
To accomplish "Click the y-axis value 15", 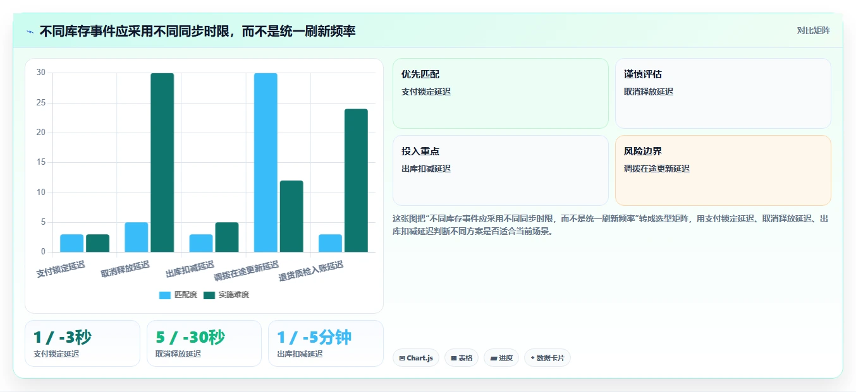I will tap(41, 162).
